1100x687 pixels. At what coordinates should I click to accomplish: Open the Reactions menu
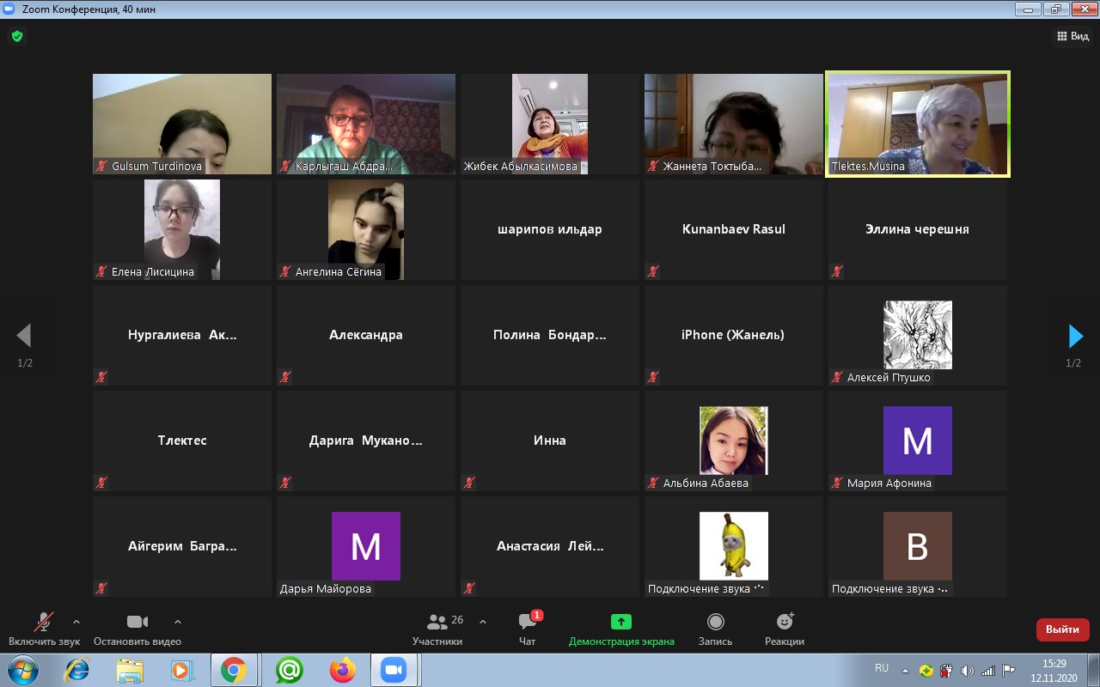pyautogui.click(x=784, y=629)
